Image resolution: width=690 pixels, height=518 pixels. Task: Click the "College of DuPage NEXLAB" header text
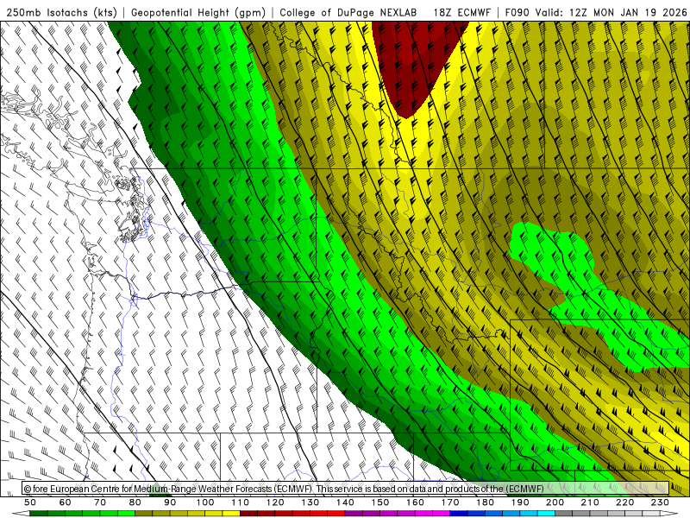(x=348, y=13)
